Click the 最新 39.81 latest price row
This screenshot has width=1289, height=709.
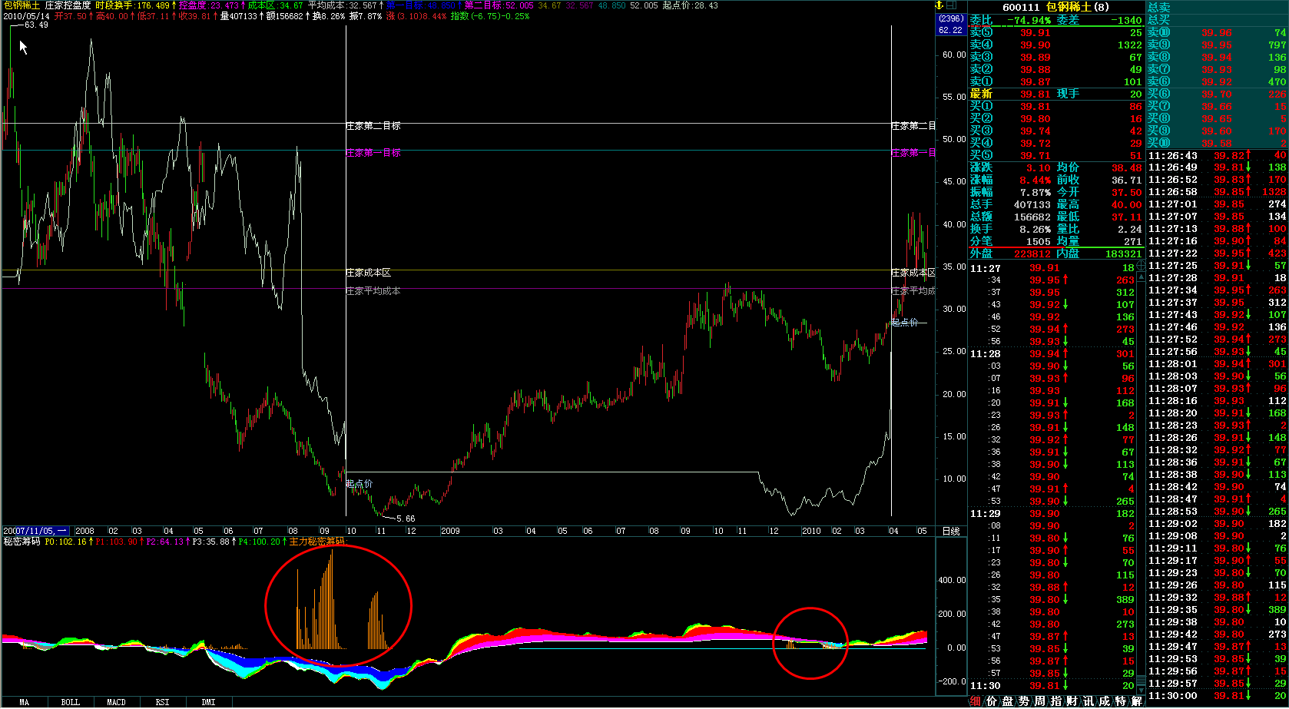pos(1011,94)
